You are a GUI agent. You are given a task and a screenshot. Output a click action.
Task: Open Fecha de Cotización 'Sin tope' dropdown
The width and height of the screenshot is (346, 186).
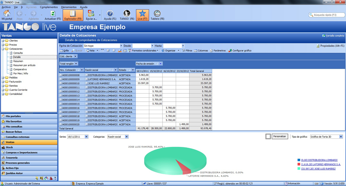[121, 46]
